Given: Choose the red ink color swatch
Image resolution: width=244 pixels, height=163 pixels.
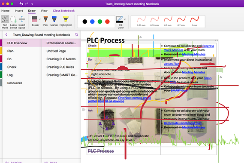Looking at the screenshot, I should (107, 22).
